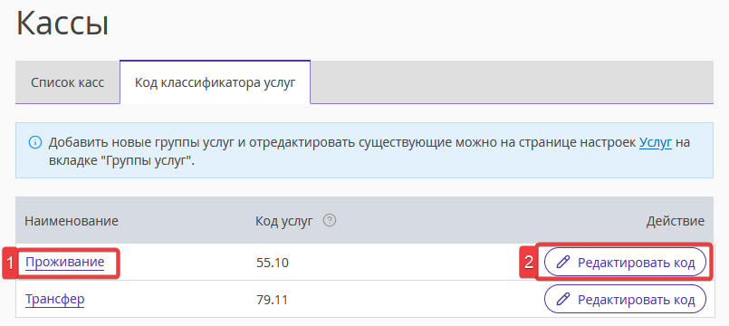Click the pencil icon in the Проживание row
729x326 pixels.
(x=562, y=263)
